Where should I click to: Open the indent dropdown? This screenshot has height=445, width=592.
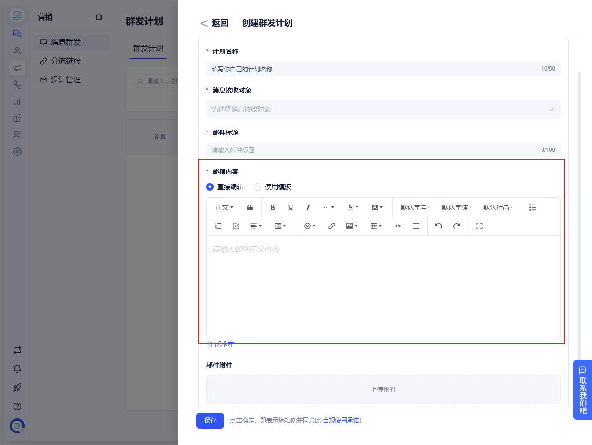pyautogui.click(x=280, y=226)
